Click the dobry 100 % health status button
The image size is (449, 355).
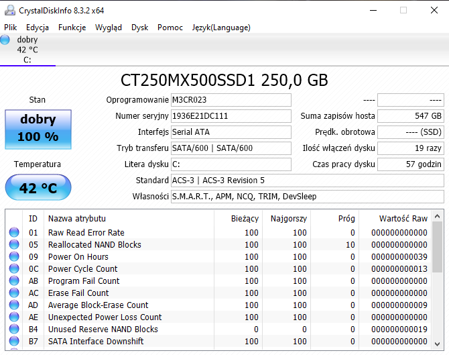pyautogui.click(x=38, y=130)
